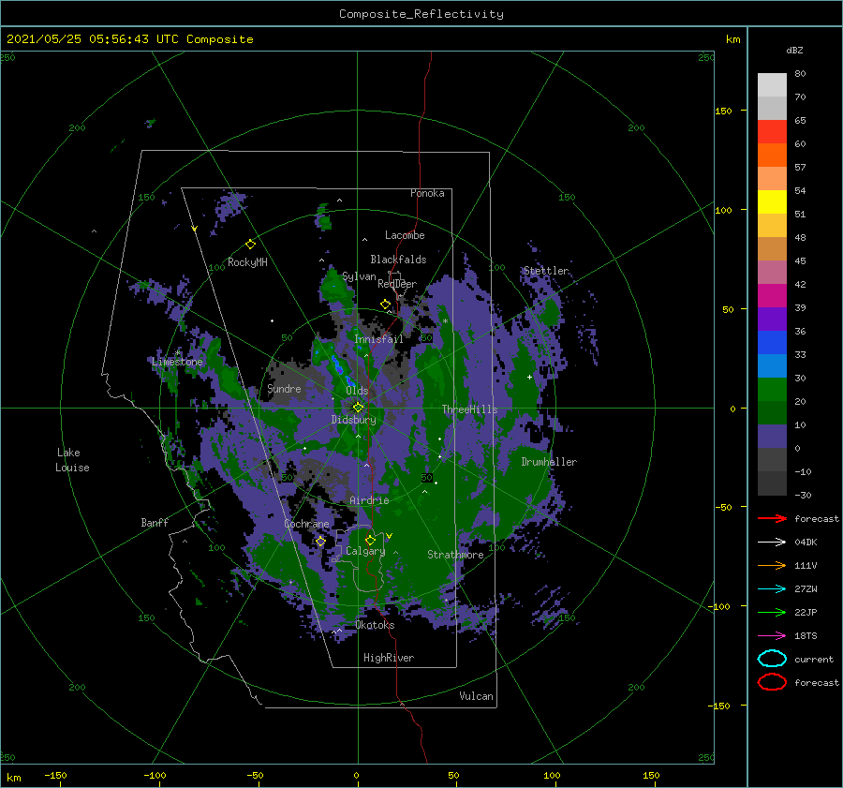843x788 pixels.
Task: Click the Stettler label
Action: point(546,271)
